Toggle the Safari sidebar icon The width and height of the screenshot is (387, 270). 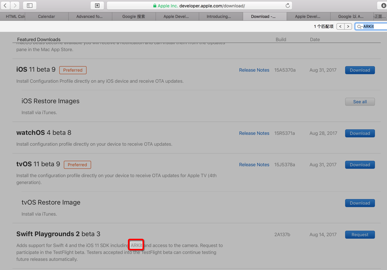point(30,5)
